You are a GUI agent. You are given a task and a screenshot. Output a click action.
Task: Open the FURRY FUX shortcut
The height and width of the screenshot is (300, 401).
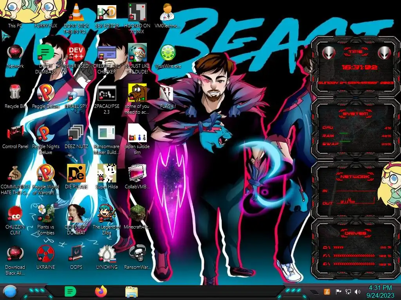[x=45, y=14]
